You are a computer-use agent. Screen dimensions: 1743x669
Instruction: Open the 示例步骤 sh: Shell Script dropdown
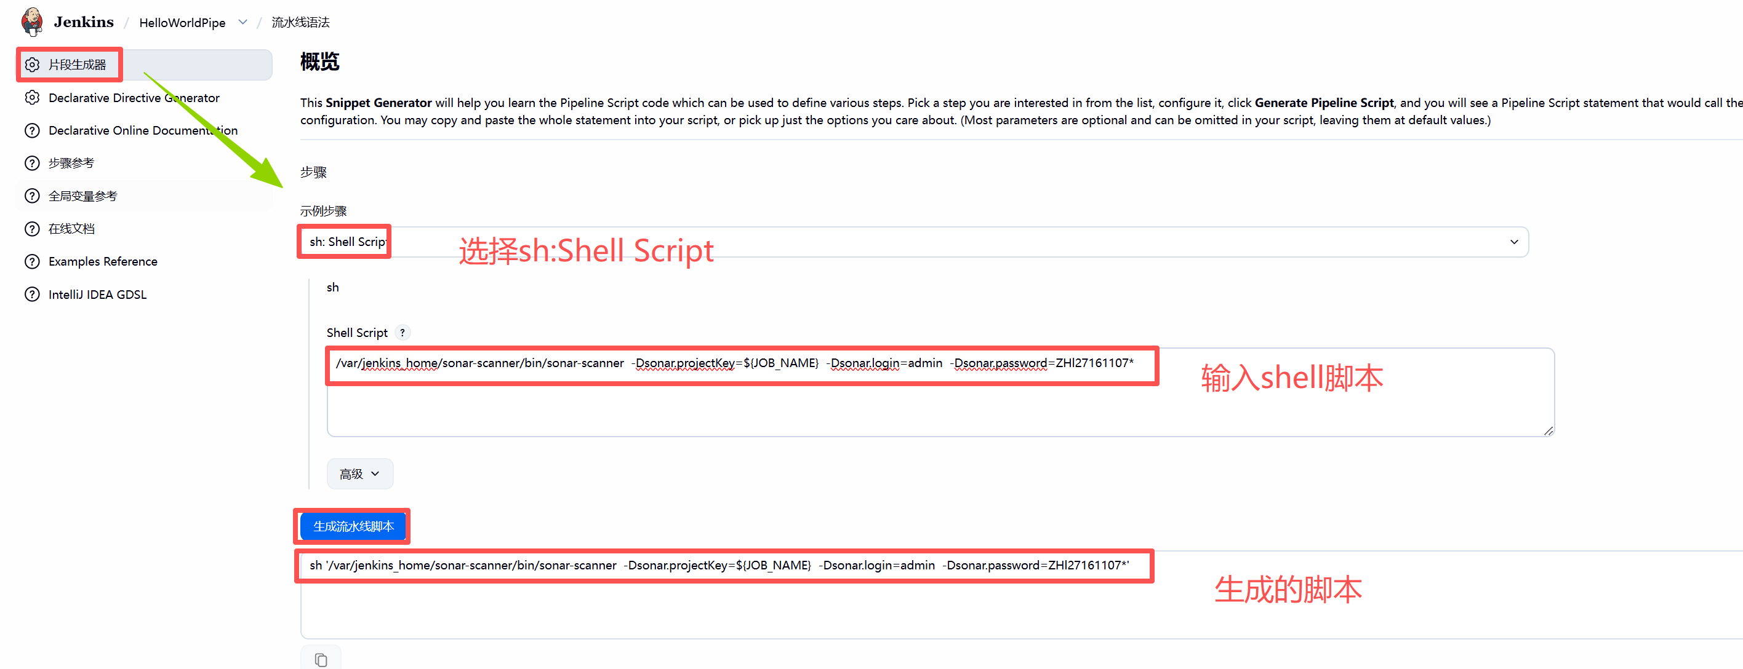coord(913,242)
